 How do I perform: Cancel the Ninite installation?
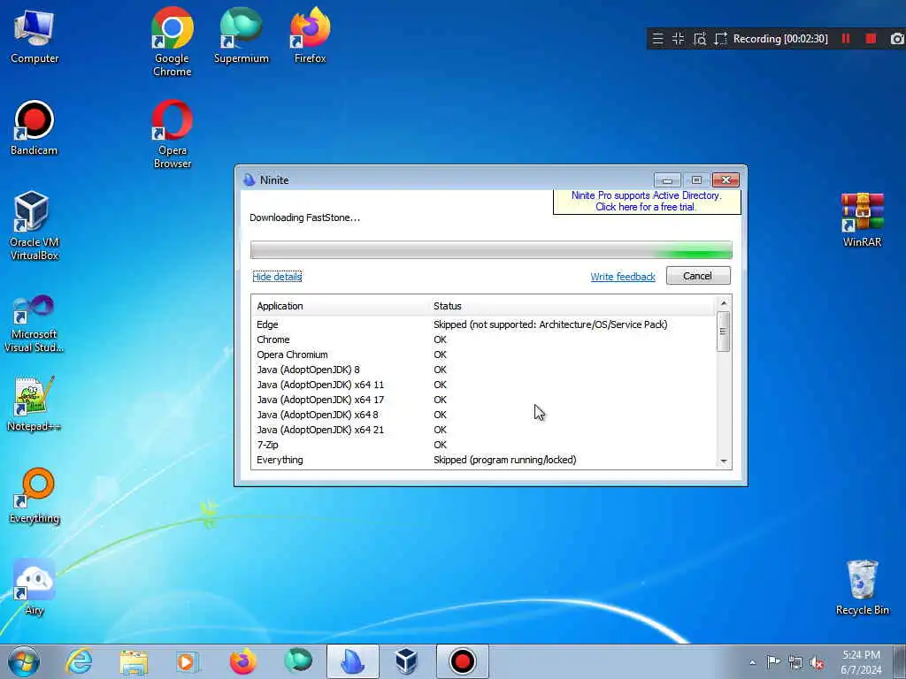(x=698, y=276)
